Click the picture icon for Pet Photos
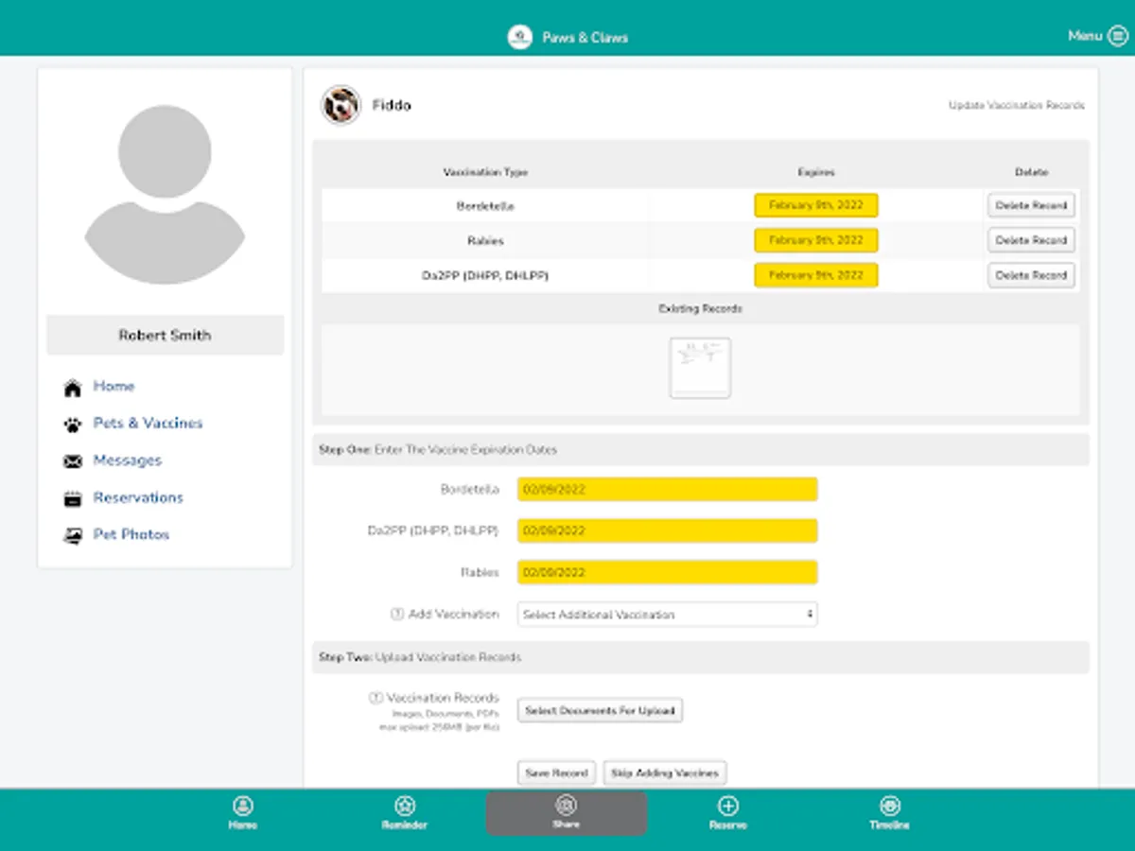The image size is (1135, 851). click(x=73, y=536)
